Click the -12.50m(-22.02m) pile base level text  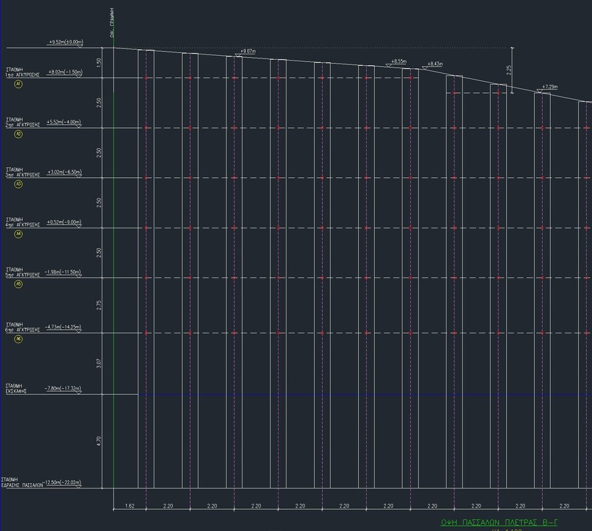(62, 483)
